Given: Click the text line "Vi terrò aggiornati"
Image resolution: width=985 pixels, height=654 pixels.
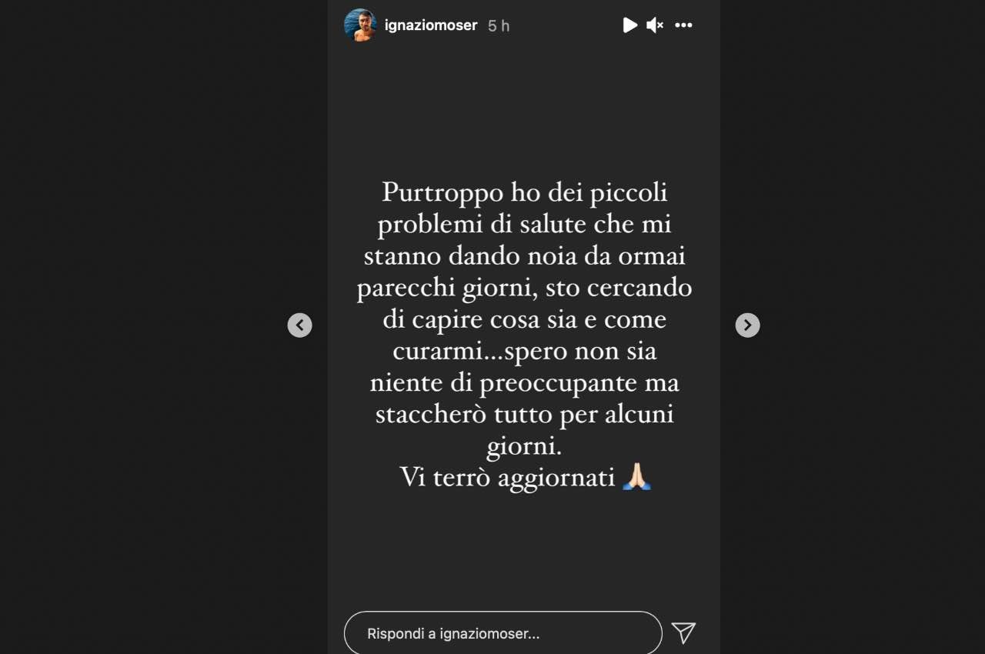Looking at the screenshot, I should 507,477.
